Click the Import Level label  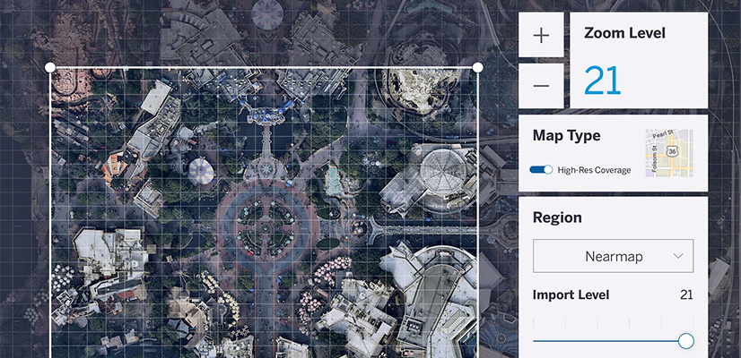[571, 295]
